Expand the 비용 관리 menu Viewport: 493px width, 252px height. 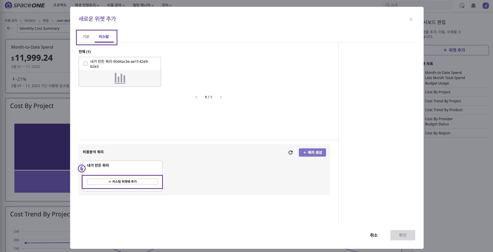[116, 5]
